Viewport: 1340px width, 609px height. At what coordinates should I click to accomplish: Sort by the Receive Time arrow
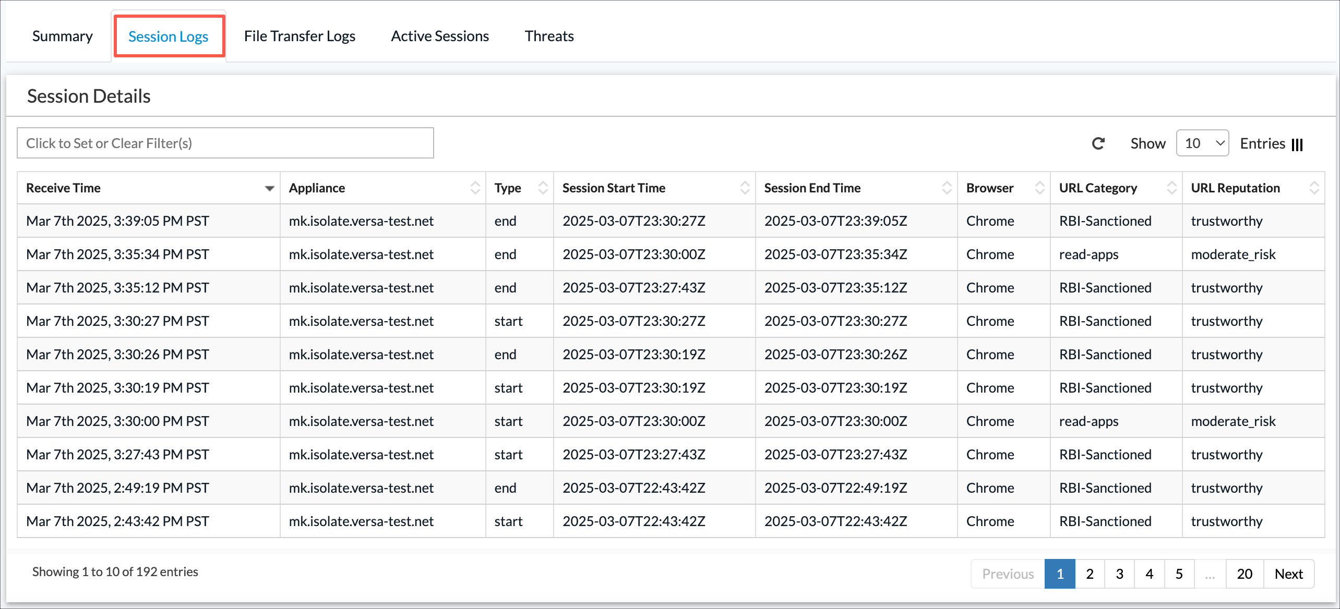(269, 188)
